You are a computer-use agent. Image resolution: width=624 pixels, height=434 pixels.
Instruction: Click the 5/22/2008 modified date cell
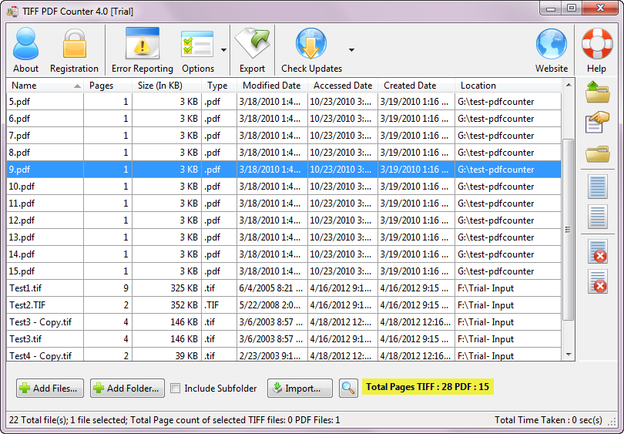(272, 305)
